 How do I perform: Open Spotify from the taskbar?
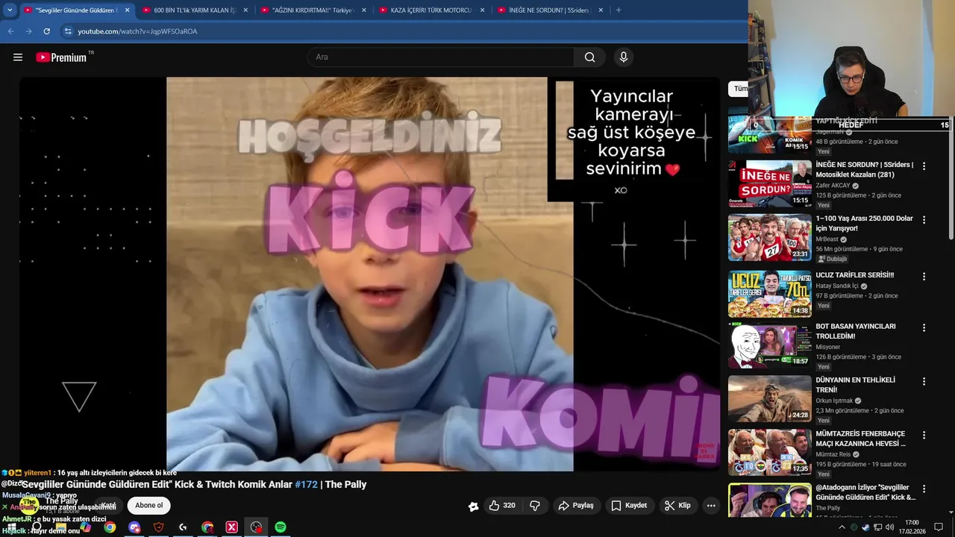click(x=281, y=527)
